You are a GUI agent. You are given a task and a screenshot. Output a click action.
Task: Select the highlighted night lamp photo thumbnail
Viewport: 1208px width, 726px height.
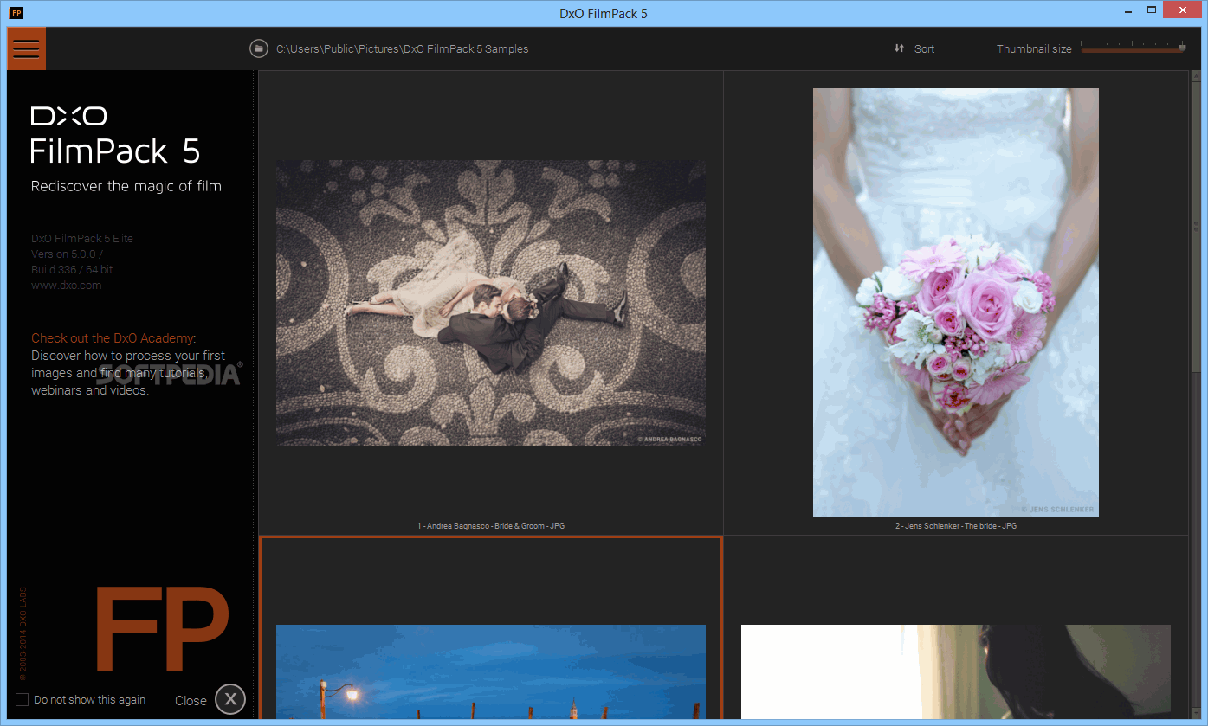491,671
